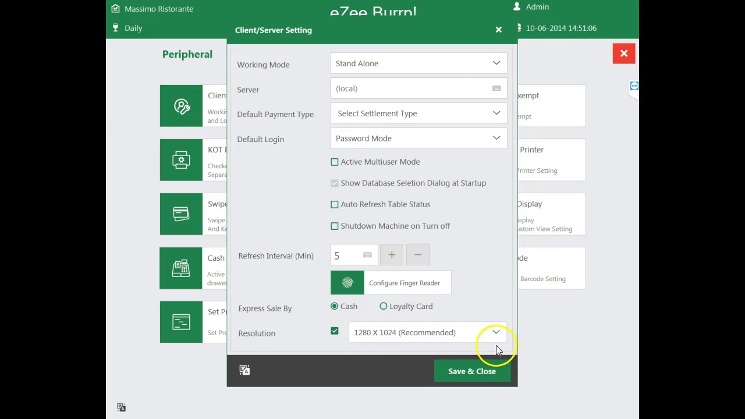Open the Cash drawer register icon
Image resolution: width=745 pixels, height=419 pixels.
coord(181,268)
